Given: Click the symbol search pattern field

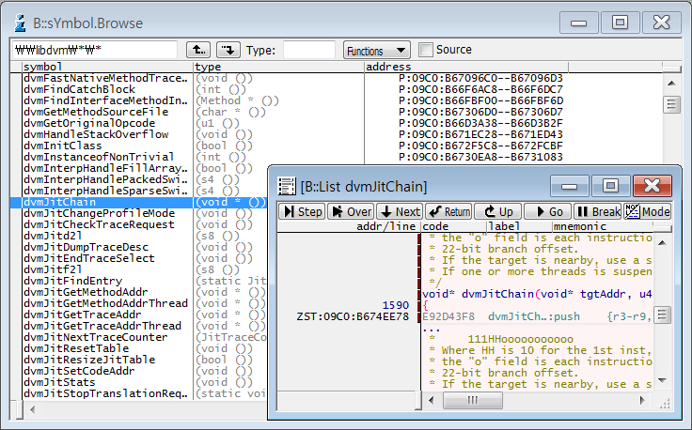Looking at the screenshot, I should click(94, 50).
